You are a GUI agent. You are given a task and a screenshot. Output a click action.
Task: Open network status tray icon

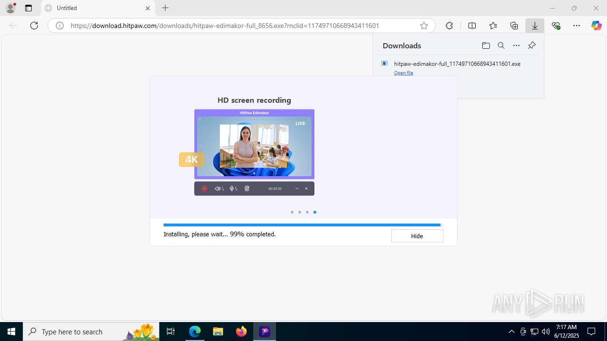tap(534, 332)
